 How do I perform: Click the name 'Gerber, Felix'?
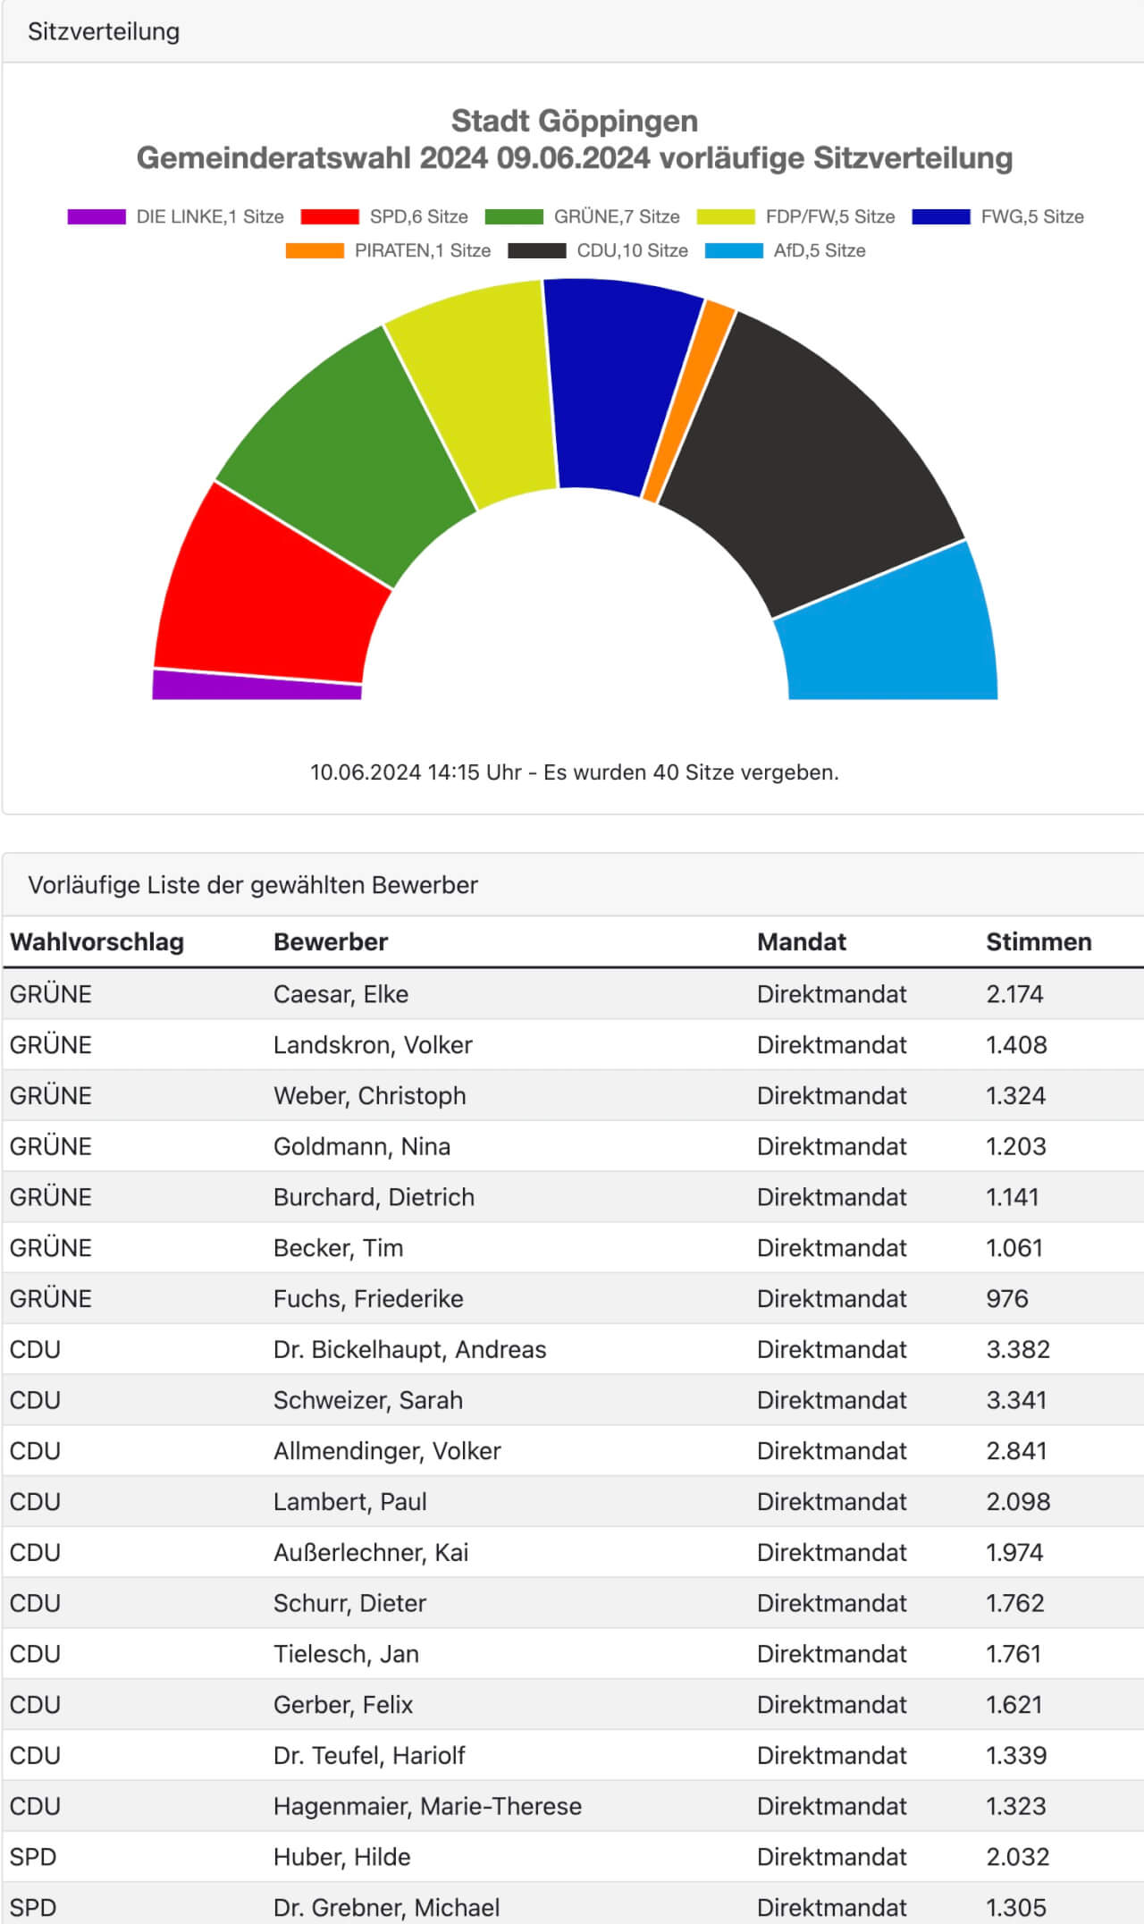[x=343, y=1705]
